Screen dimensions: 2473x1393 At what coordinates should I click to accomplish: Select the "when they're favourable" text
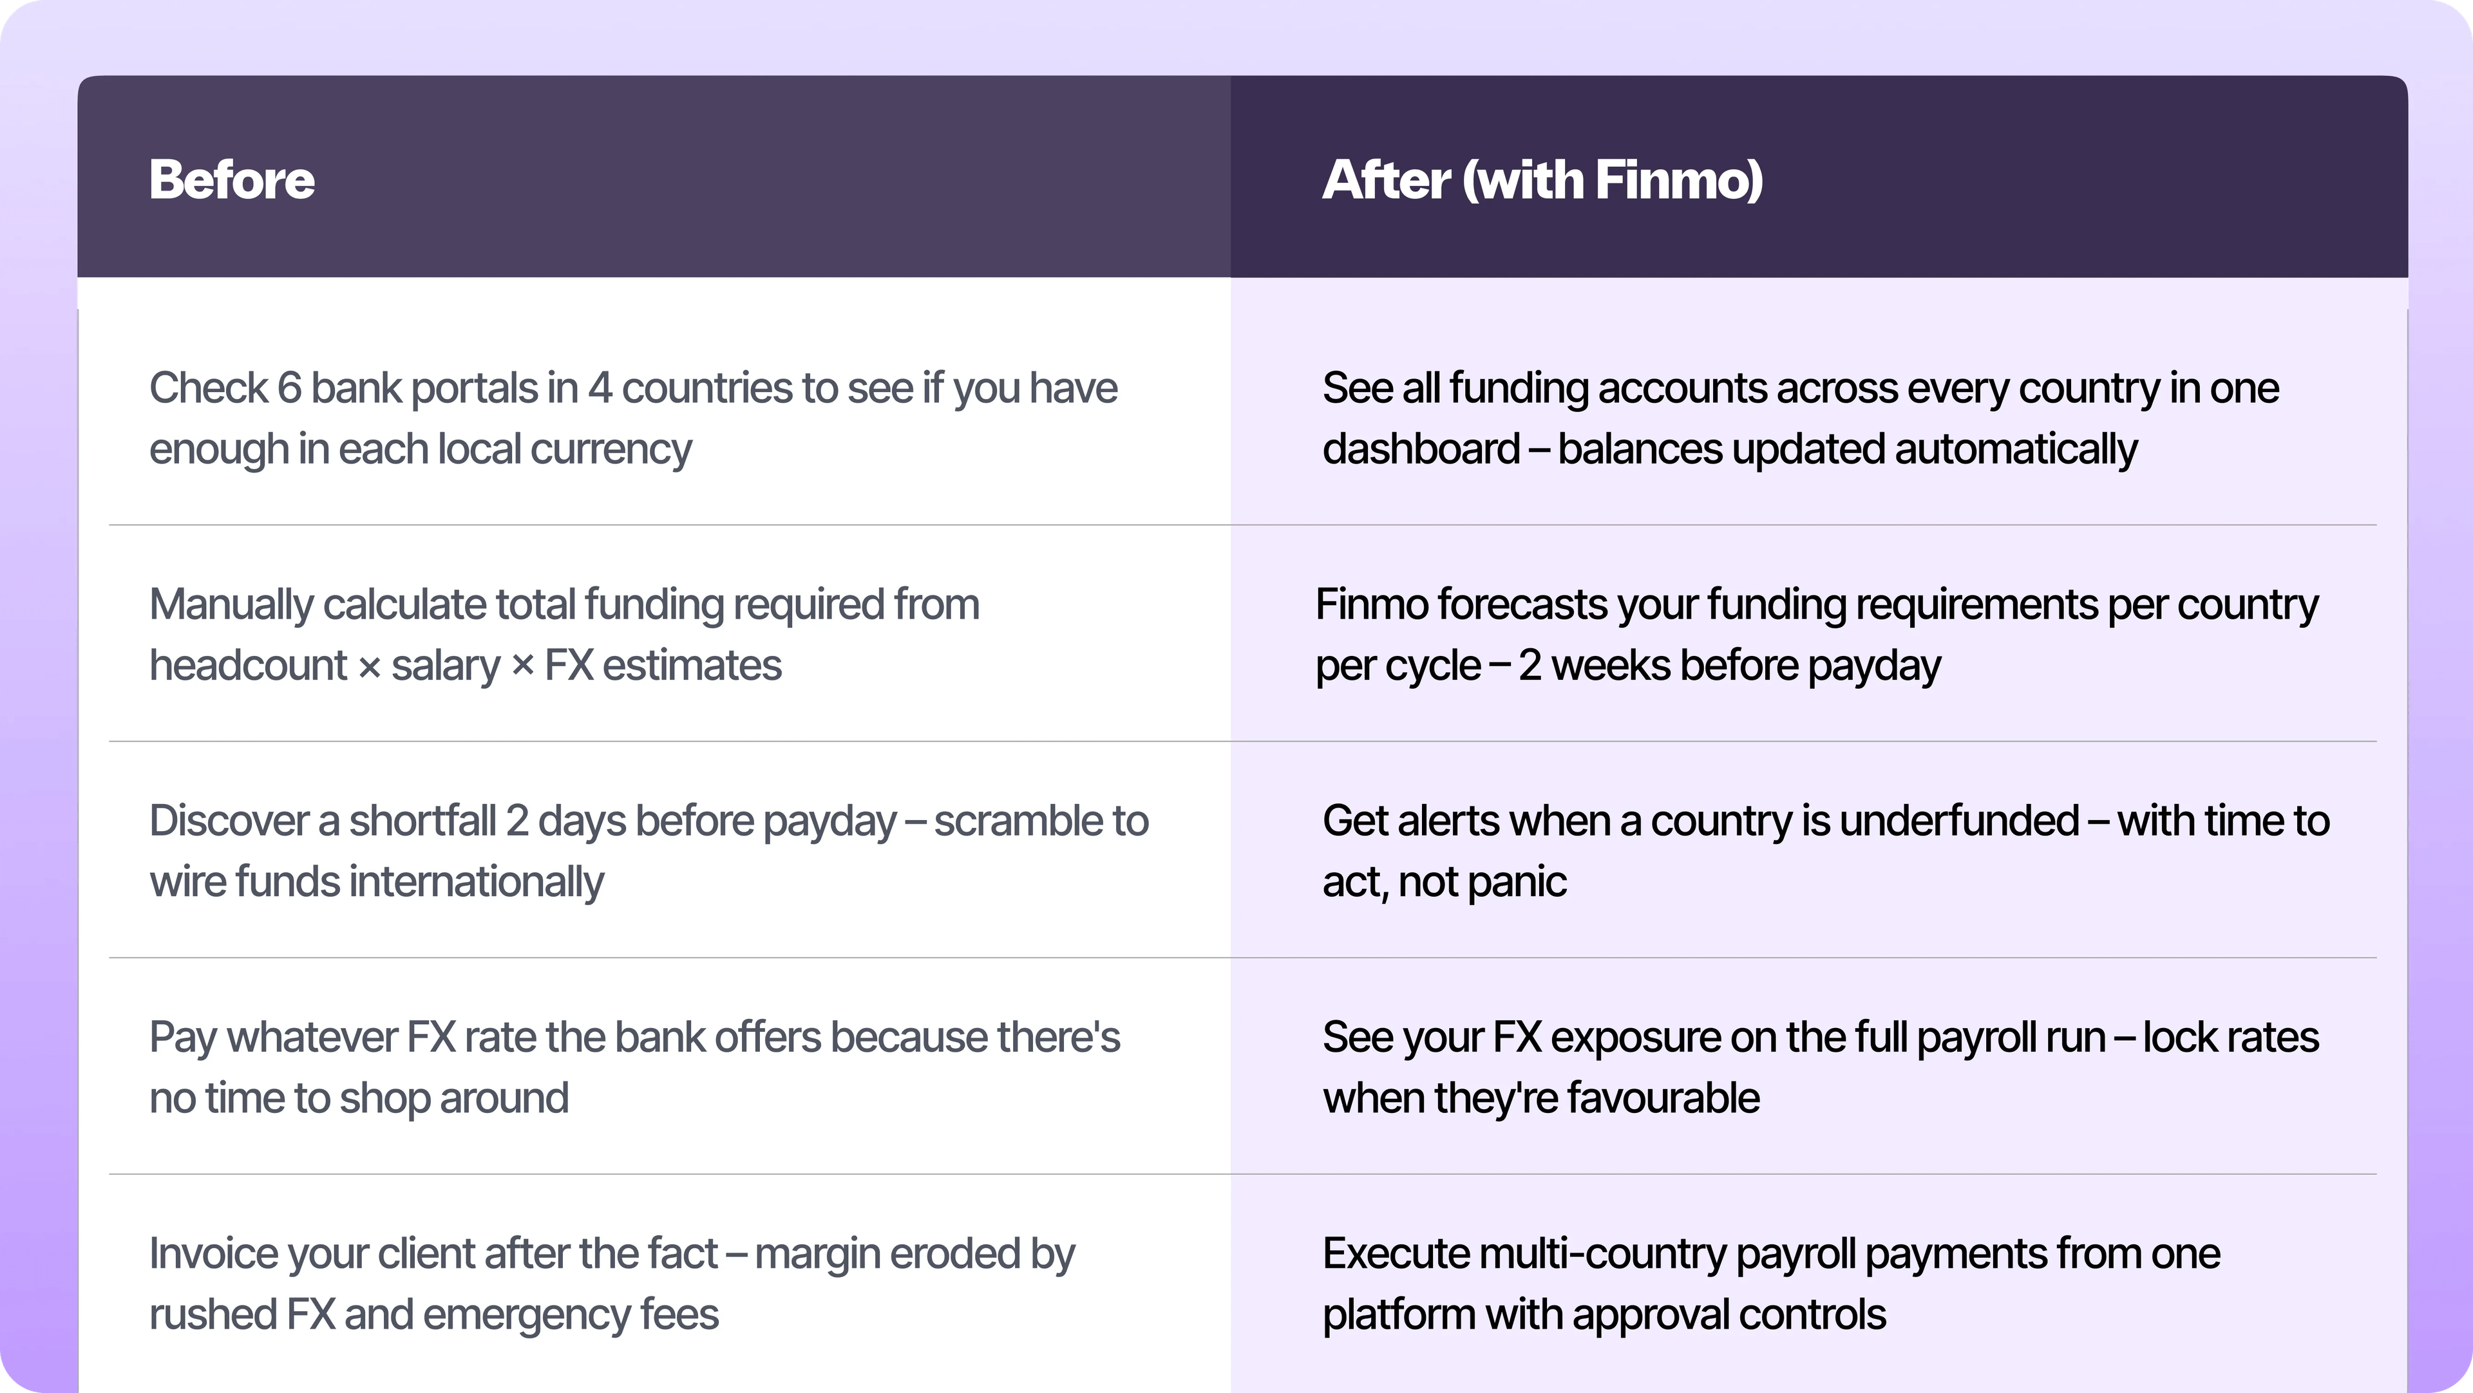click(x=1541, y=1098)
